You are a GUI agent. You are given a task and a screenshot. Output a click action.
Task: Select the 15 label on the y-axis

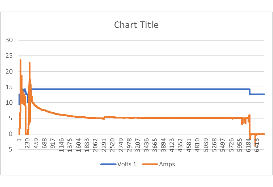[9, 87]
